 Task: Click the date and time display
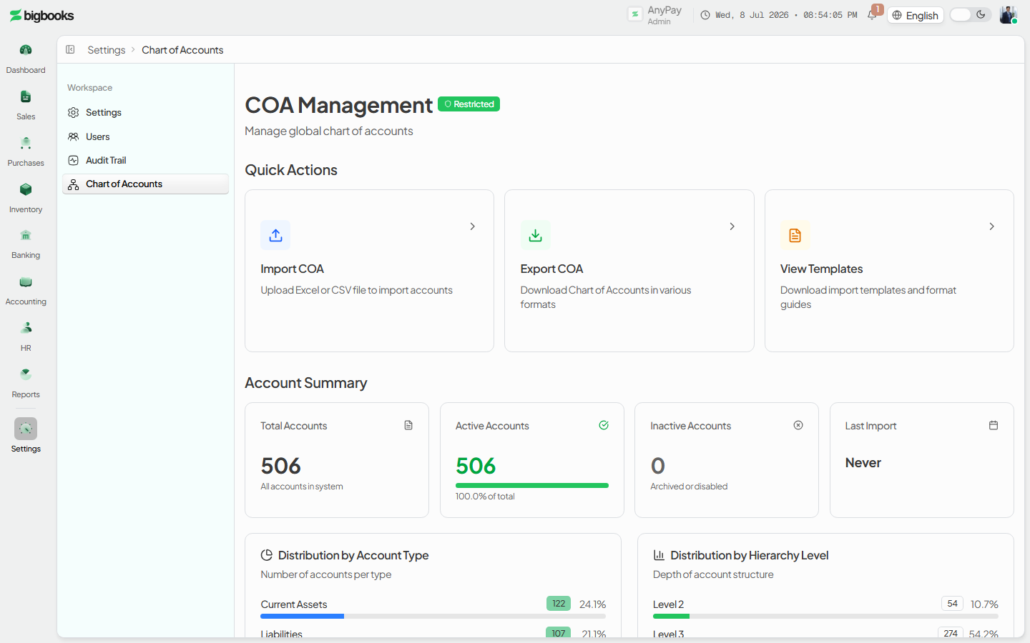pos(786,15)
